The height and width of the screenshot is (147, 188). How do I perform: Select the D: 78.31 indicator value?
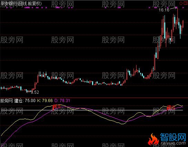point(62,101)
